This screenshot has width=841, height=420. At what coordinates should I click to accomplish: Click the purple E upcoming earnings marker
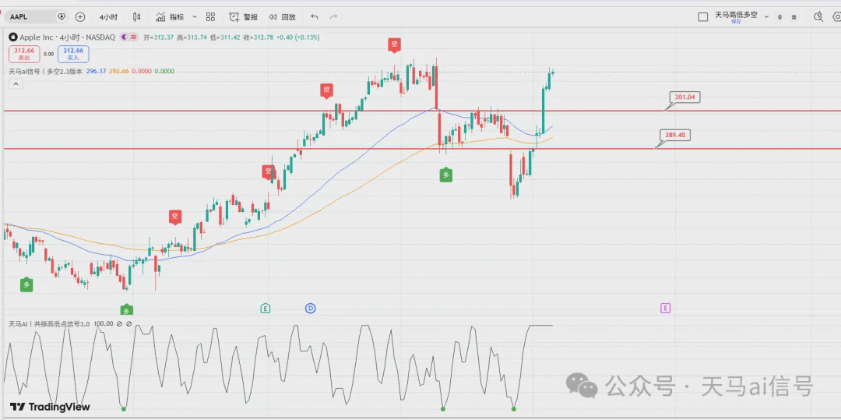[665, 308]
